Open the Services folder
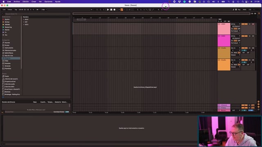 7,92
